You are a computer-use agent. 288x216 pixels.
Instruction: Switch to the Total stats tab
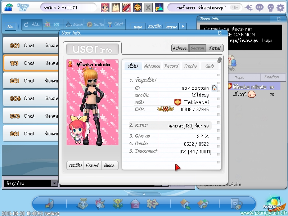pos(215,48)
